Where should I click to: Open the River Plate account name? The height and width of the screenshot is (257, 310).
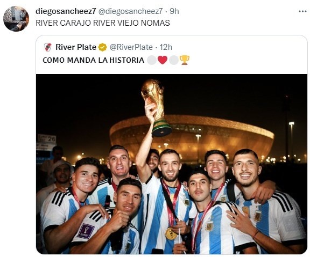click(x=76, y=47)
